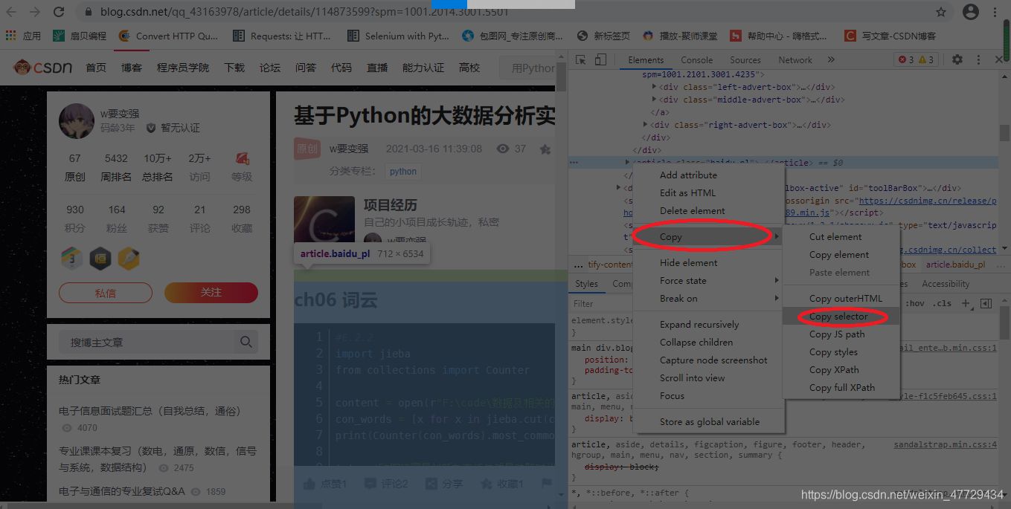This screenshot has height=509, width=1011.
Task: Click the 分享 share icon at article bottom
Action: tap(431, 484)
